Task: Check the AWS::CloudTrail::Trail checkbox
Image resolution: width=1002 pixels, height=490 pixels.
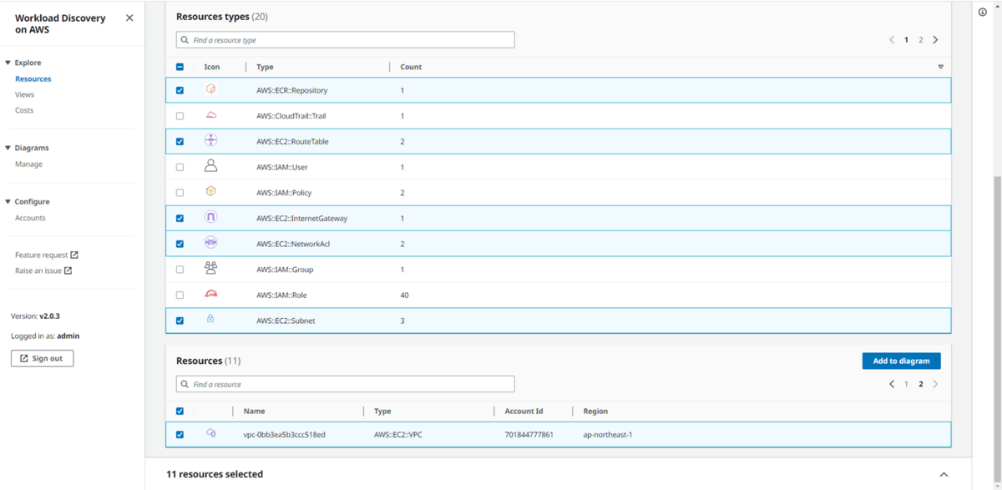Action: 180,116
